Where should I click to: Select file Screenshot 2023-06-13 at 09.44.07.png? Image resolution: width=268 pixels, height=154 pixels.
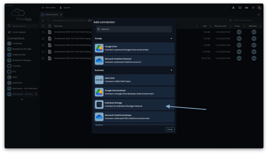[73, 32]
